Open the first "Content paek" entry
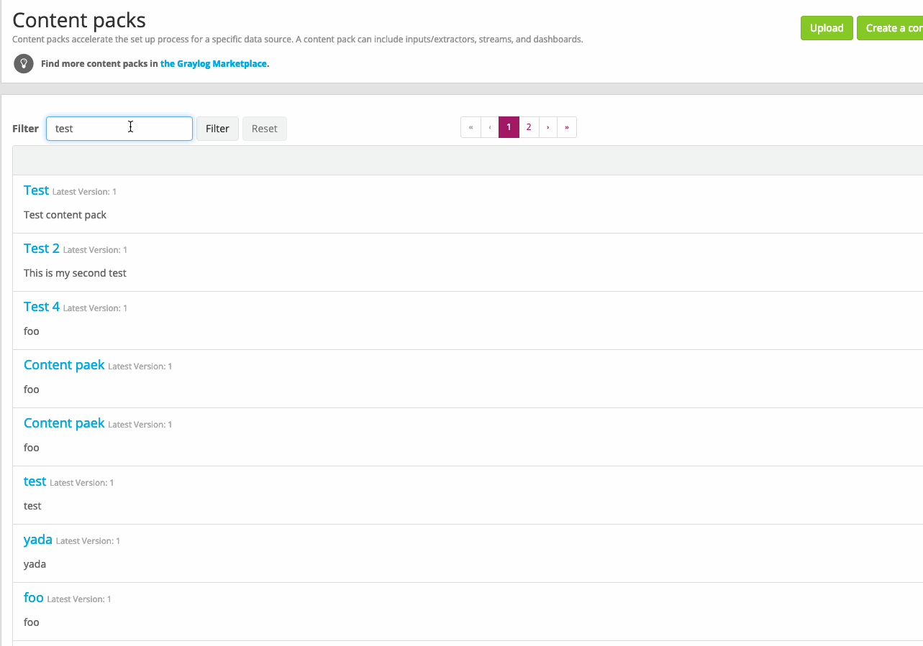The image size is (923, 646). click(64, 365)
